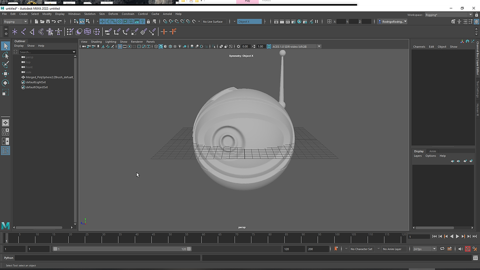Click the Open Scene folder icon
The height and width of the screenshot is (270, 480).
pyautogui.click(x=42, y=22)
